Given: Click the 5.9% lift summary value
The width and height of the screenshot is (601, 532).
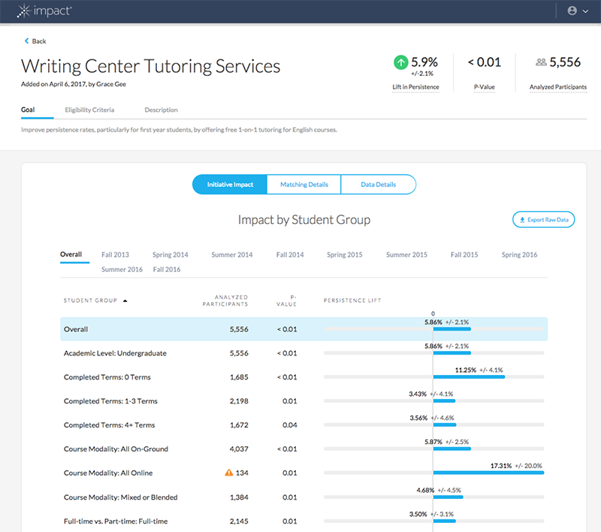Looking at the screenshot, I should (x=424, y=62).
